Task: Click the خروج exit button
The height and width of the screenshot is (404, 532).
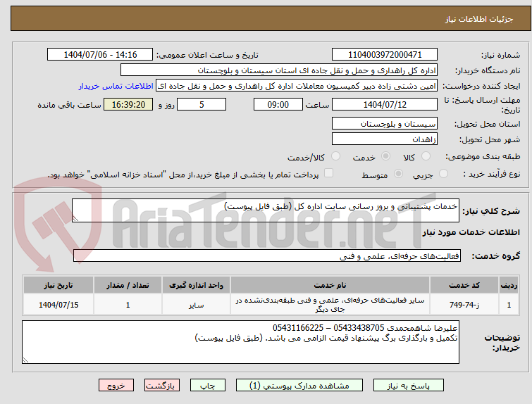Action: (116, 386)
